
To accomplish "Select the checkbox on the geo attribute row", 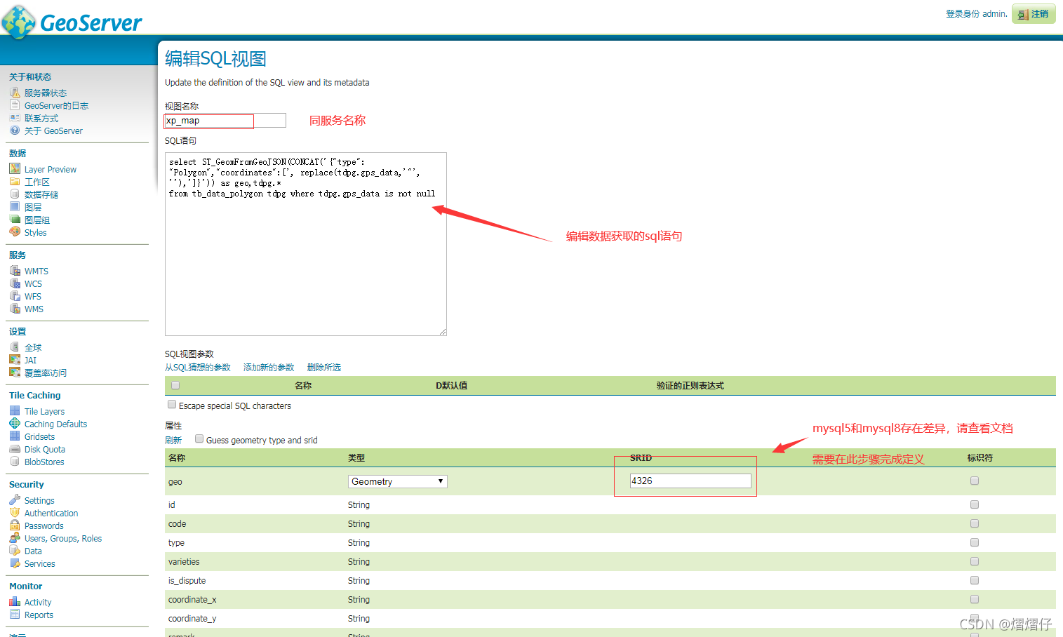I will 974,481.
